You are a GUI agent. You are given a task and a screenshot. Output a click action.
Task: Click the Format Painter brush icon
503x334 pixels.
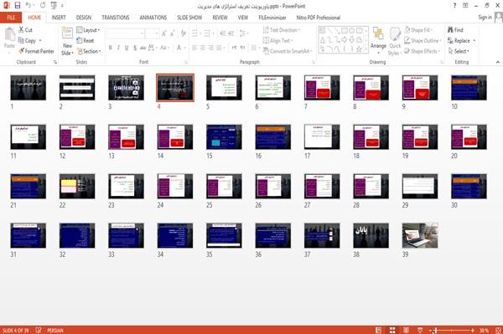point(21,51)
